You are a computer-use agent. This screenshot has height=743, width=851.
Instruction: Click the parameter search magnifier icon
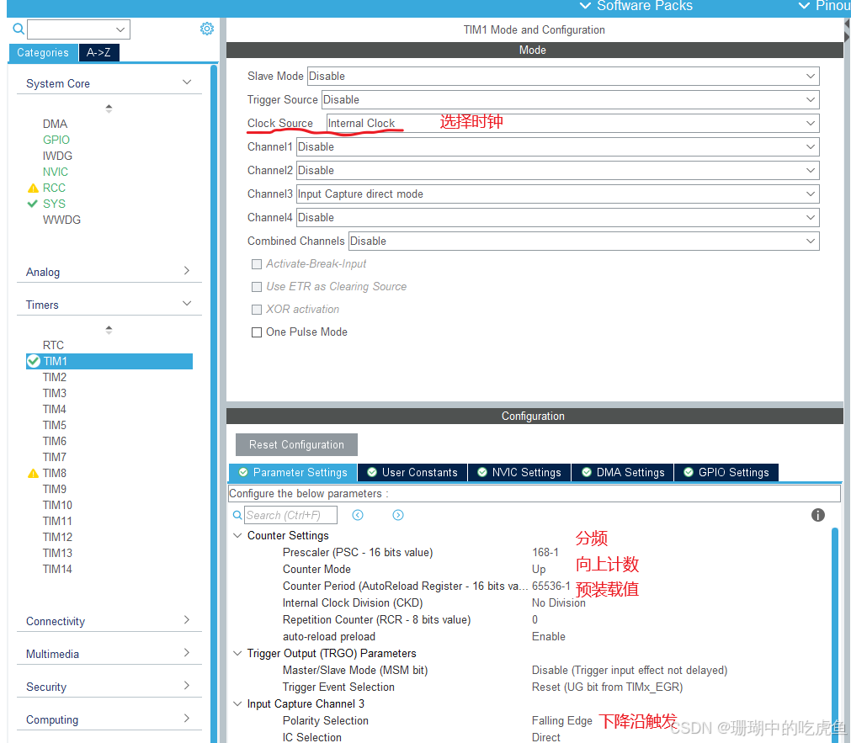tap(237, 515)
